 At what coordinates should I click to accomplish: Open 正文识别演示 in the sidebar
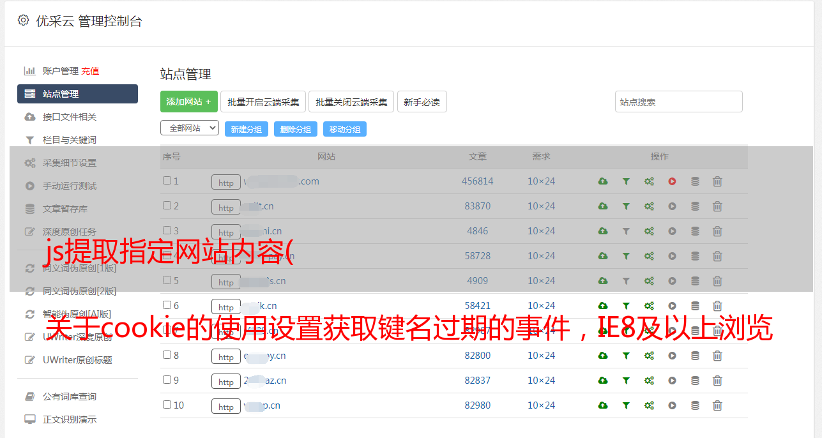point(70,420)
